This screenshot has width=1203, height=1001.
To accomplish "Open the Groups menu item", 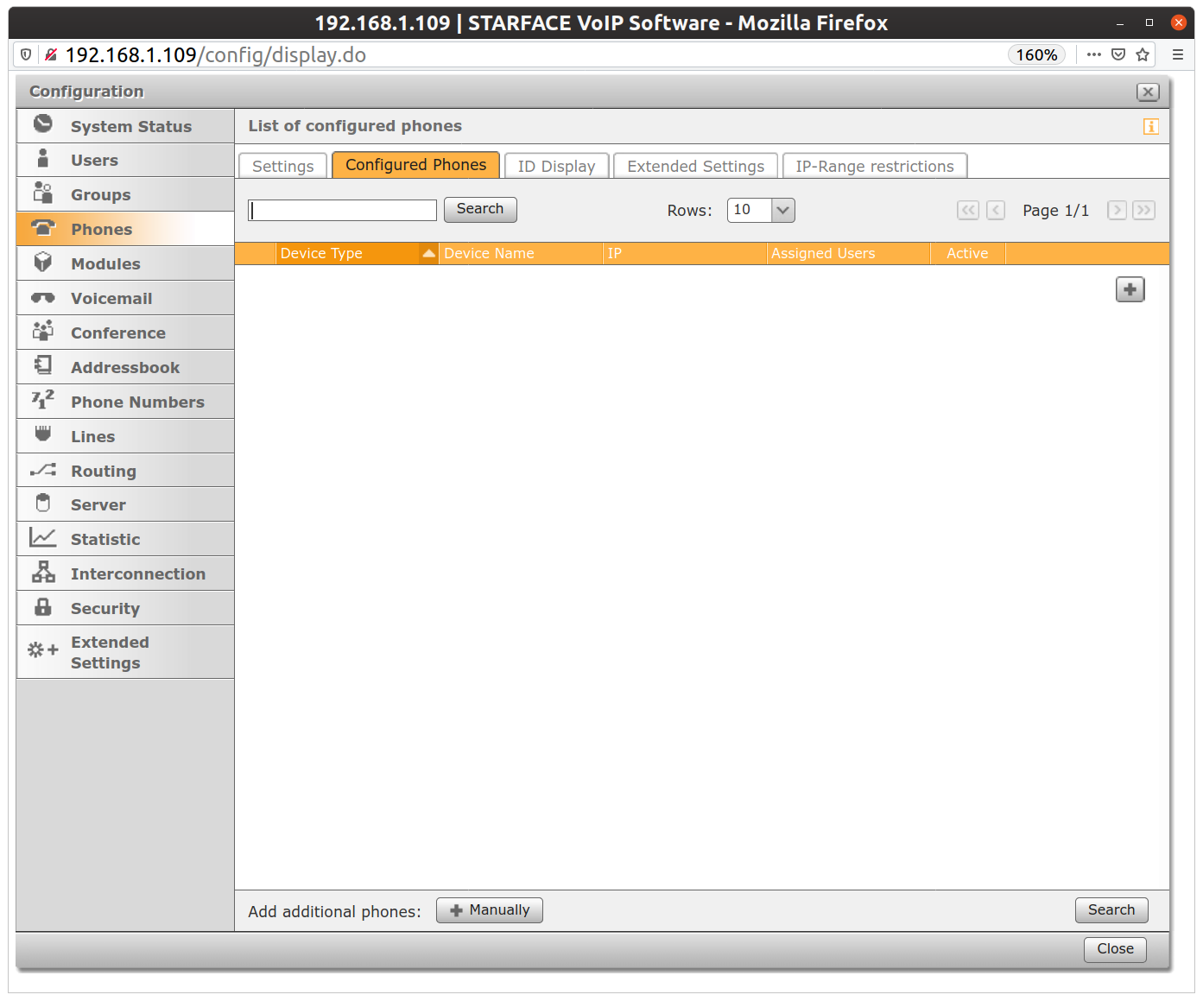I will tap(125, 195).
